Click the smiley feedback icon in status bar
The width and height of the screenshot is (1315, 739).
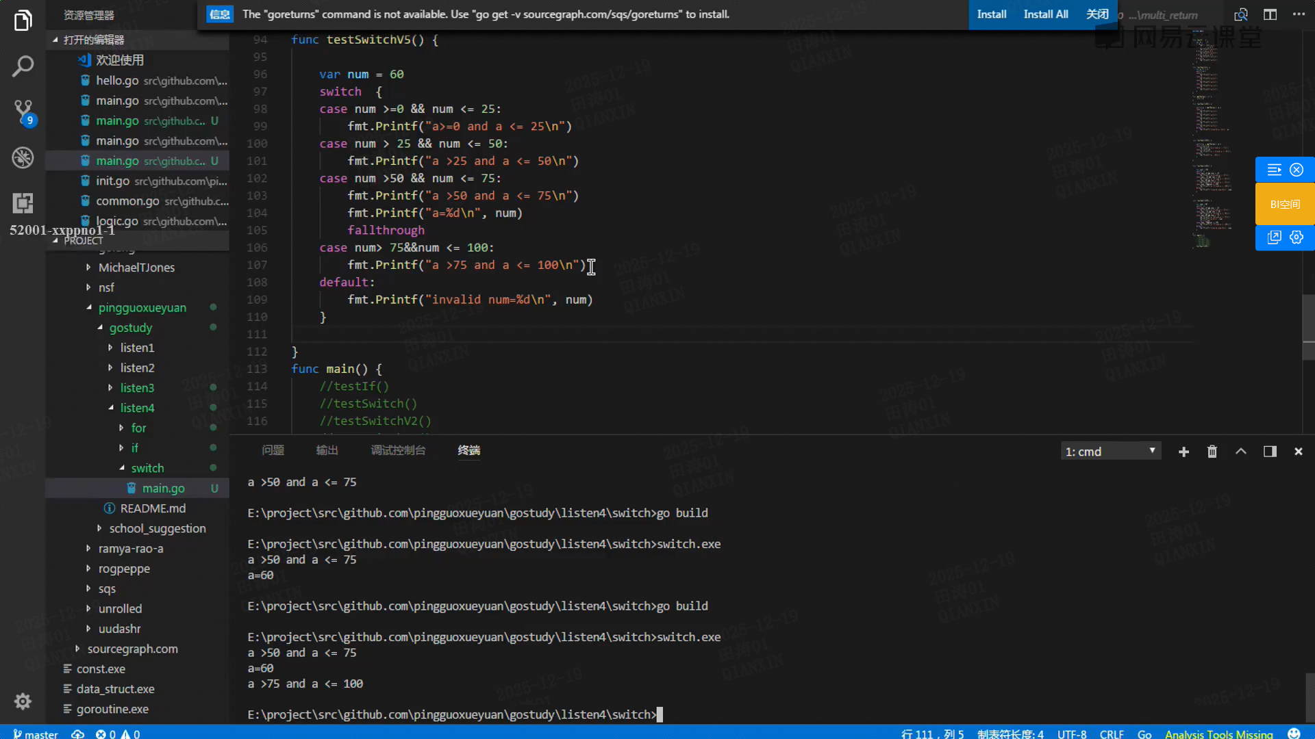pyautogui.click(x=1294, y=734)
